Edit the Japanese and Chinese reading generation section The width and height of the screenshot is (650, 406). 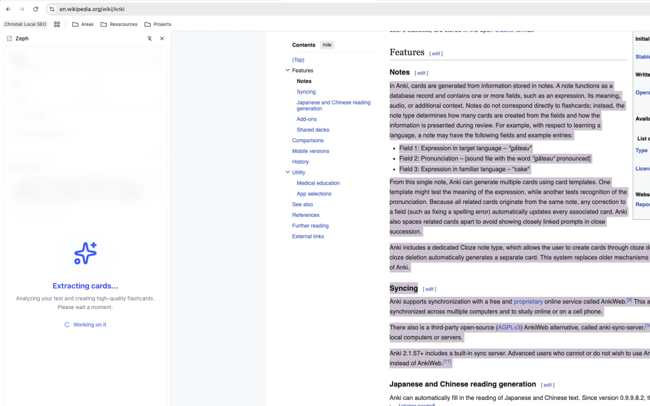[x=548, y=385]
